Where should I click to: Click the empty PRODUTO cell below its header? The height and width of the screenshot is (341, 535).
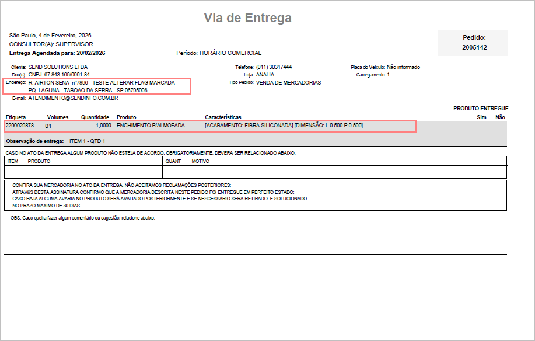(x=93, y=172)
